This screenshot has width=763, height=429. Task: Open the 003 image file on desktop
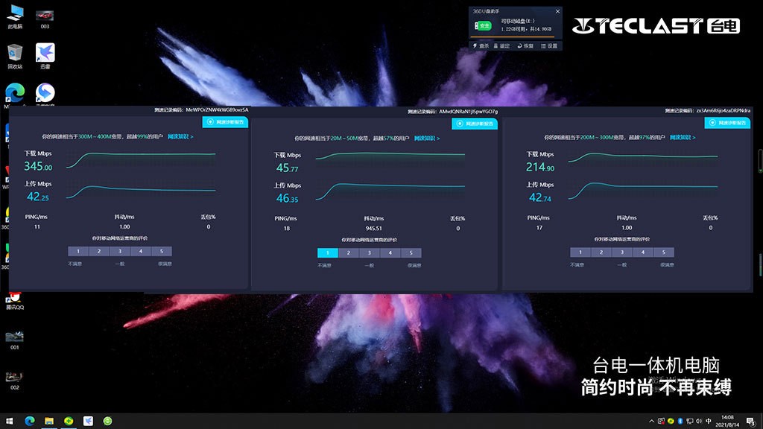click(45, 19)
